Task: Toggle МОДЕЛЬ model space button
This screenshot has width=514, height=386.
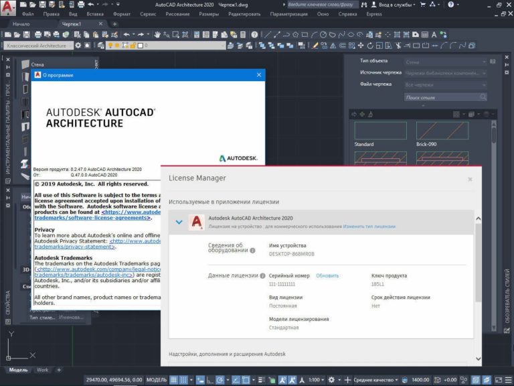Action: (x=157, y=380)
